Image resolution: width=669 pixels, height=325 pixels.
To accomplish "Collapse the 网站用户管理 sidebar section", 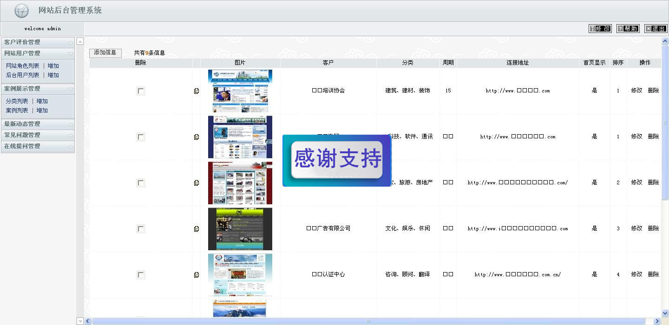I will tap(38, 53).
